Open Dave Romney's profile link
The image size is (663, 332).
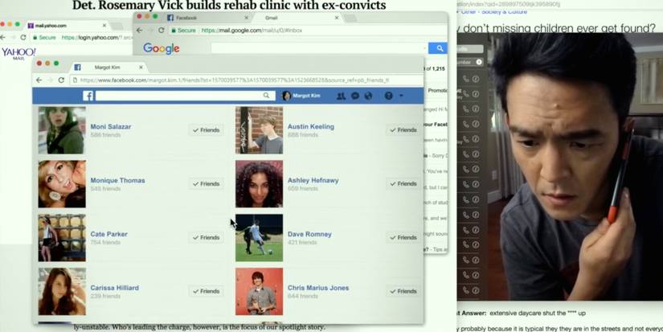pos(309,234)
